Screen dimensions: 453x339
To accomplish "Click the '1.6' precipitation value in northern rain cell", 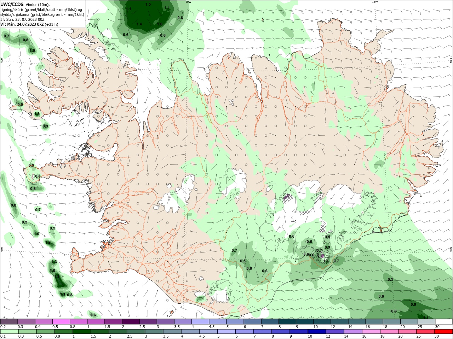I will [x=160, y=24].
